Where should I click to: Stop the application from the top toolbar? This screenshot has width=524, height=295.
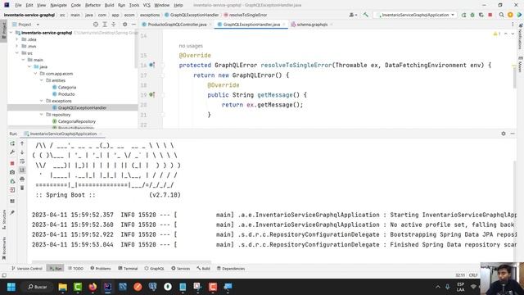coord(490,15)
